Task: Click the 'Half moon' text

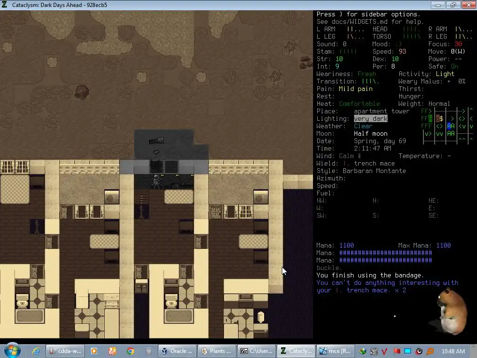Action: (370, 134)
